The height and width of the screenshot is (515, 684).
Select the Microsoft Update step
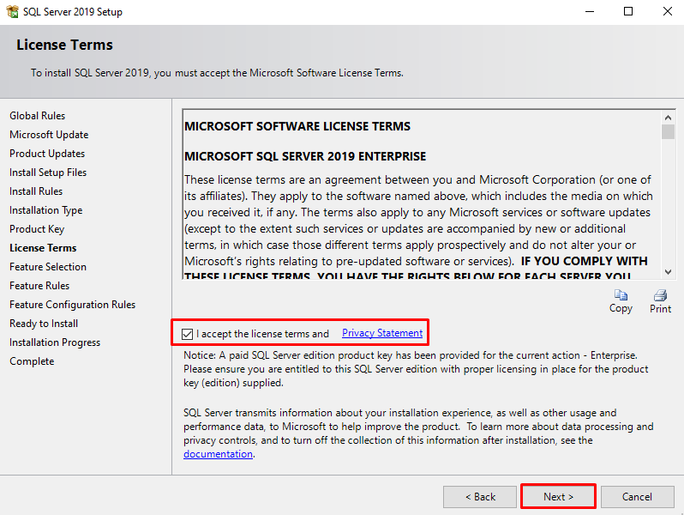click(x=49, y=135)
